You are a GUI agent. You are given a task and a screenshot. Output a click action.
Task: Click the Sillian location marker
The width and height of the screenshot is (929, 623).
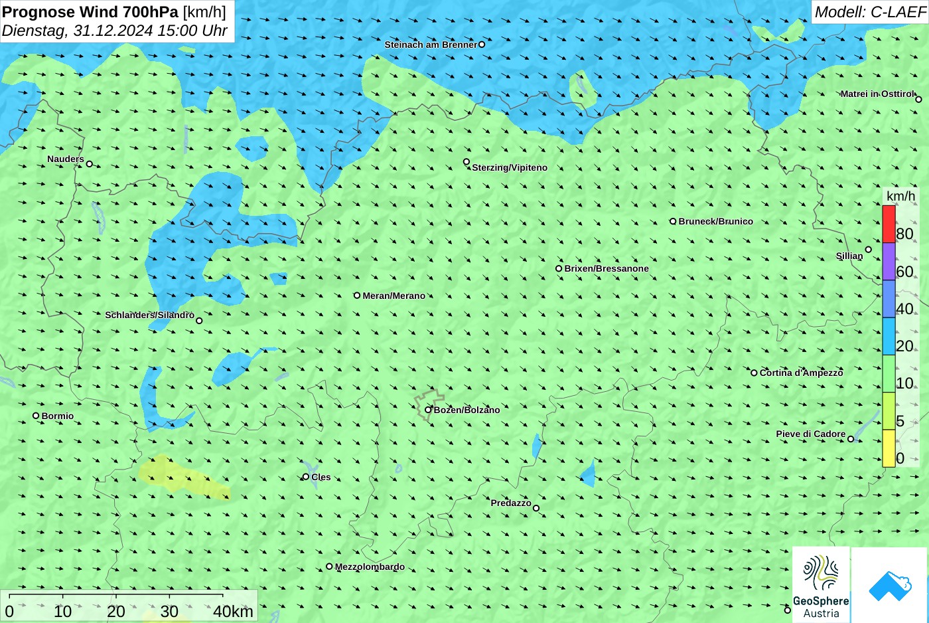coord(868,250)
